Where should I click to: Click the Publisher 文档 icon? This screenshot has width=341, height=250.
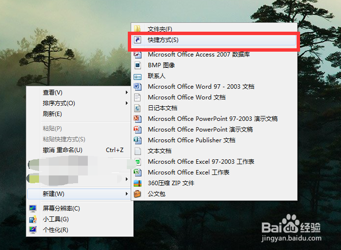coord(138,140)
